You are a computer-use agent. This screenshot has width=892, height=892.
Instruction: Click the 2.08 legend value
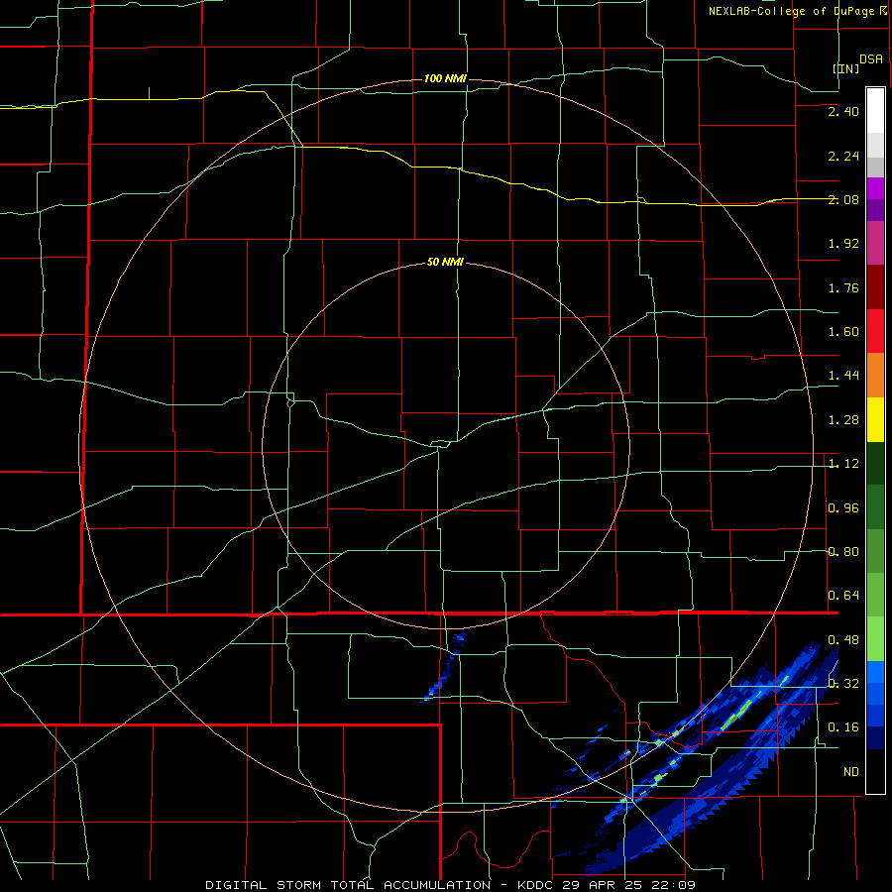point(843,199)
